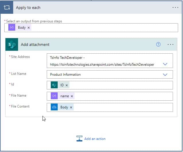Click the Site Address label
183x152 pixels.
pyautogui.click(x=20, y=57)
